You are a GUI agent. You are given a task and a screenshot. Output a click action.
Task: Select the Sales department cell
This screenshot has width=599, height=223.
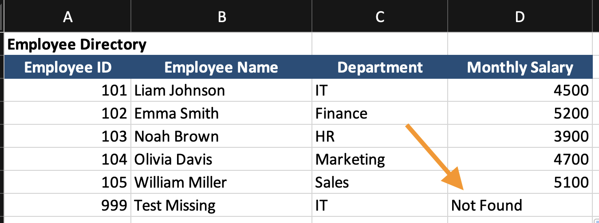pos(380,182)
